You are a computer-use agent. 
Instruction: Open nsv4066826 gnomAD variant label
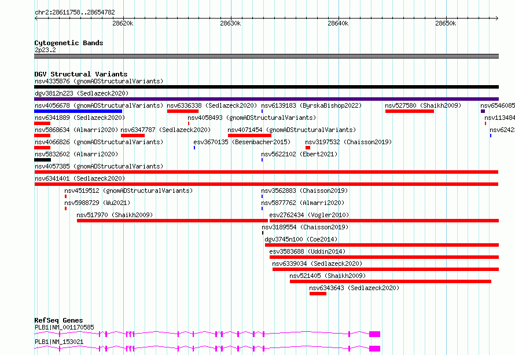point(99,142)
